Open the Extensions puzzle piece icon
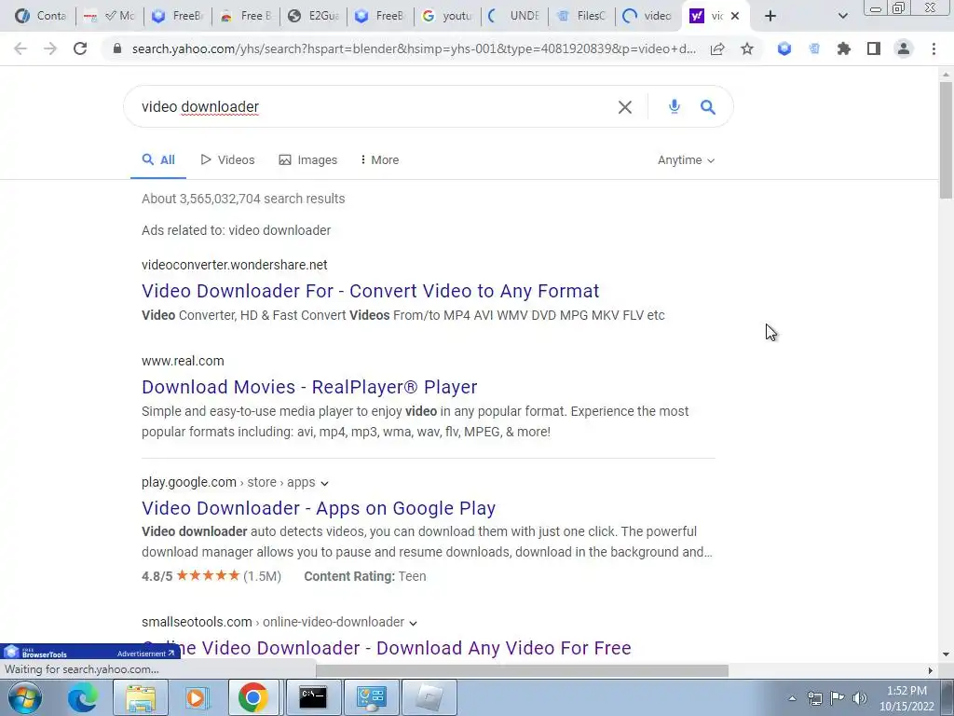 (x=844, y=48)
